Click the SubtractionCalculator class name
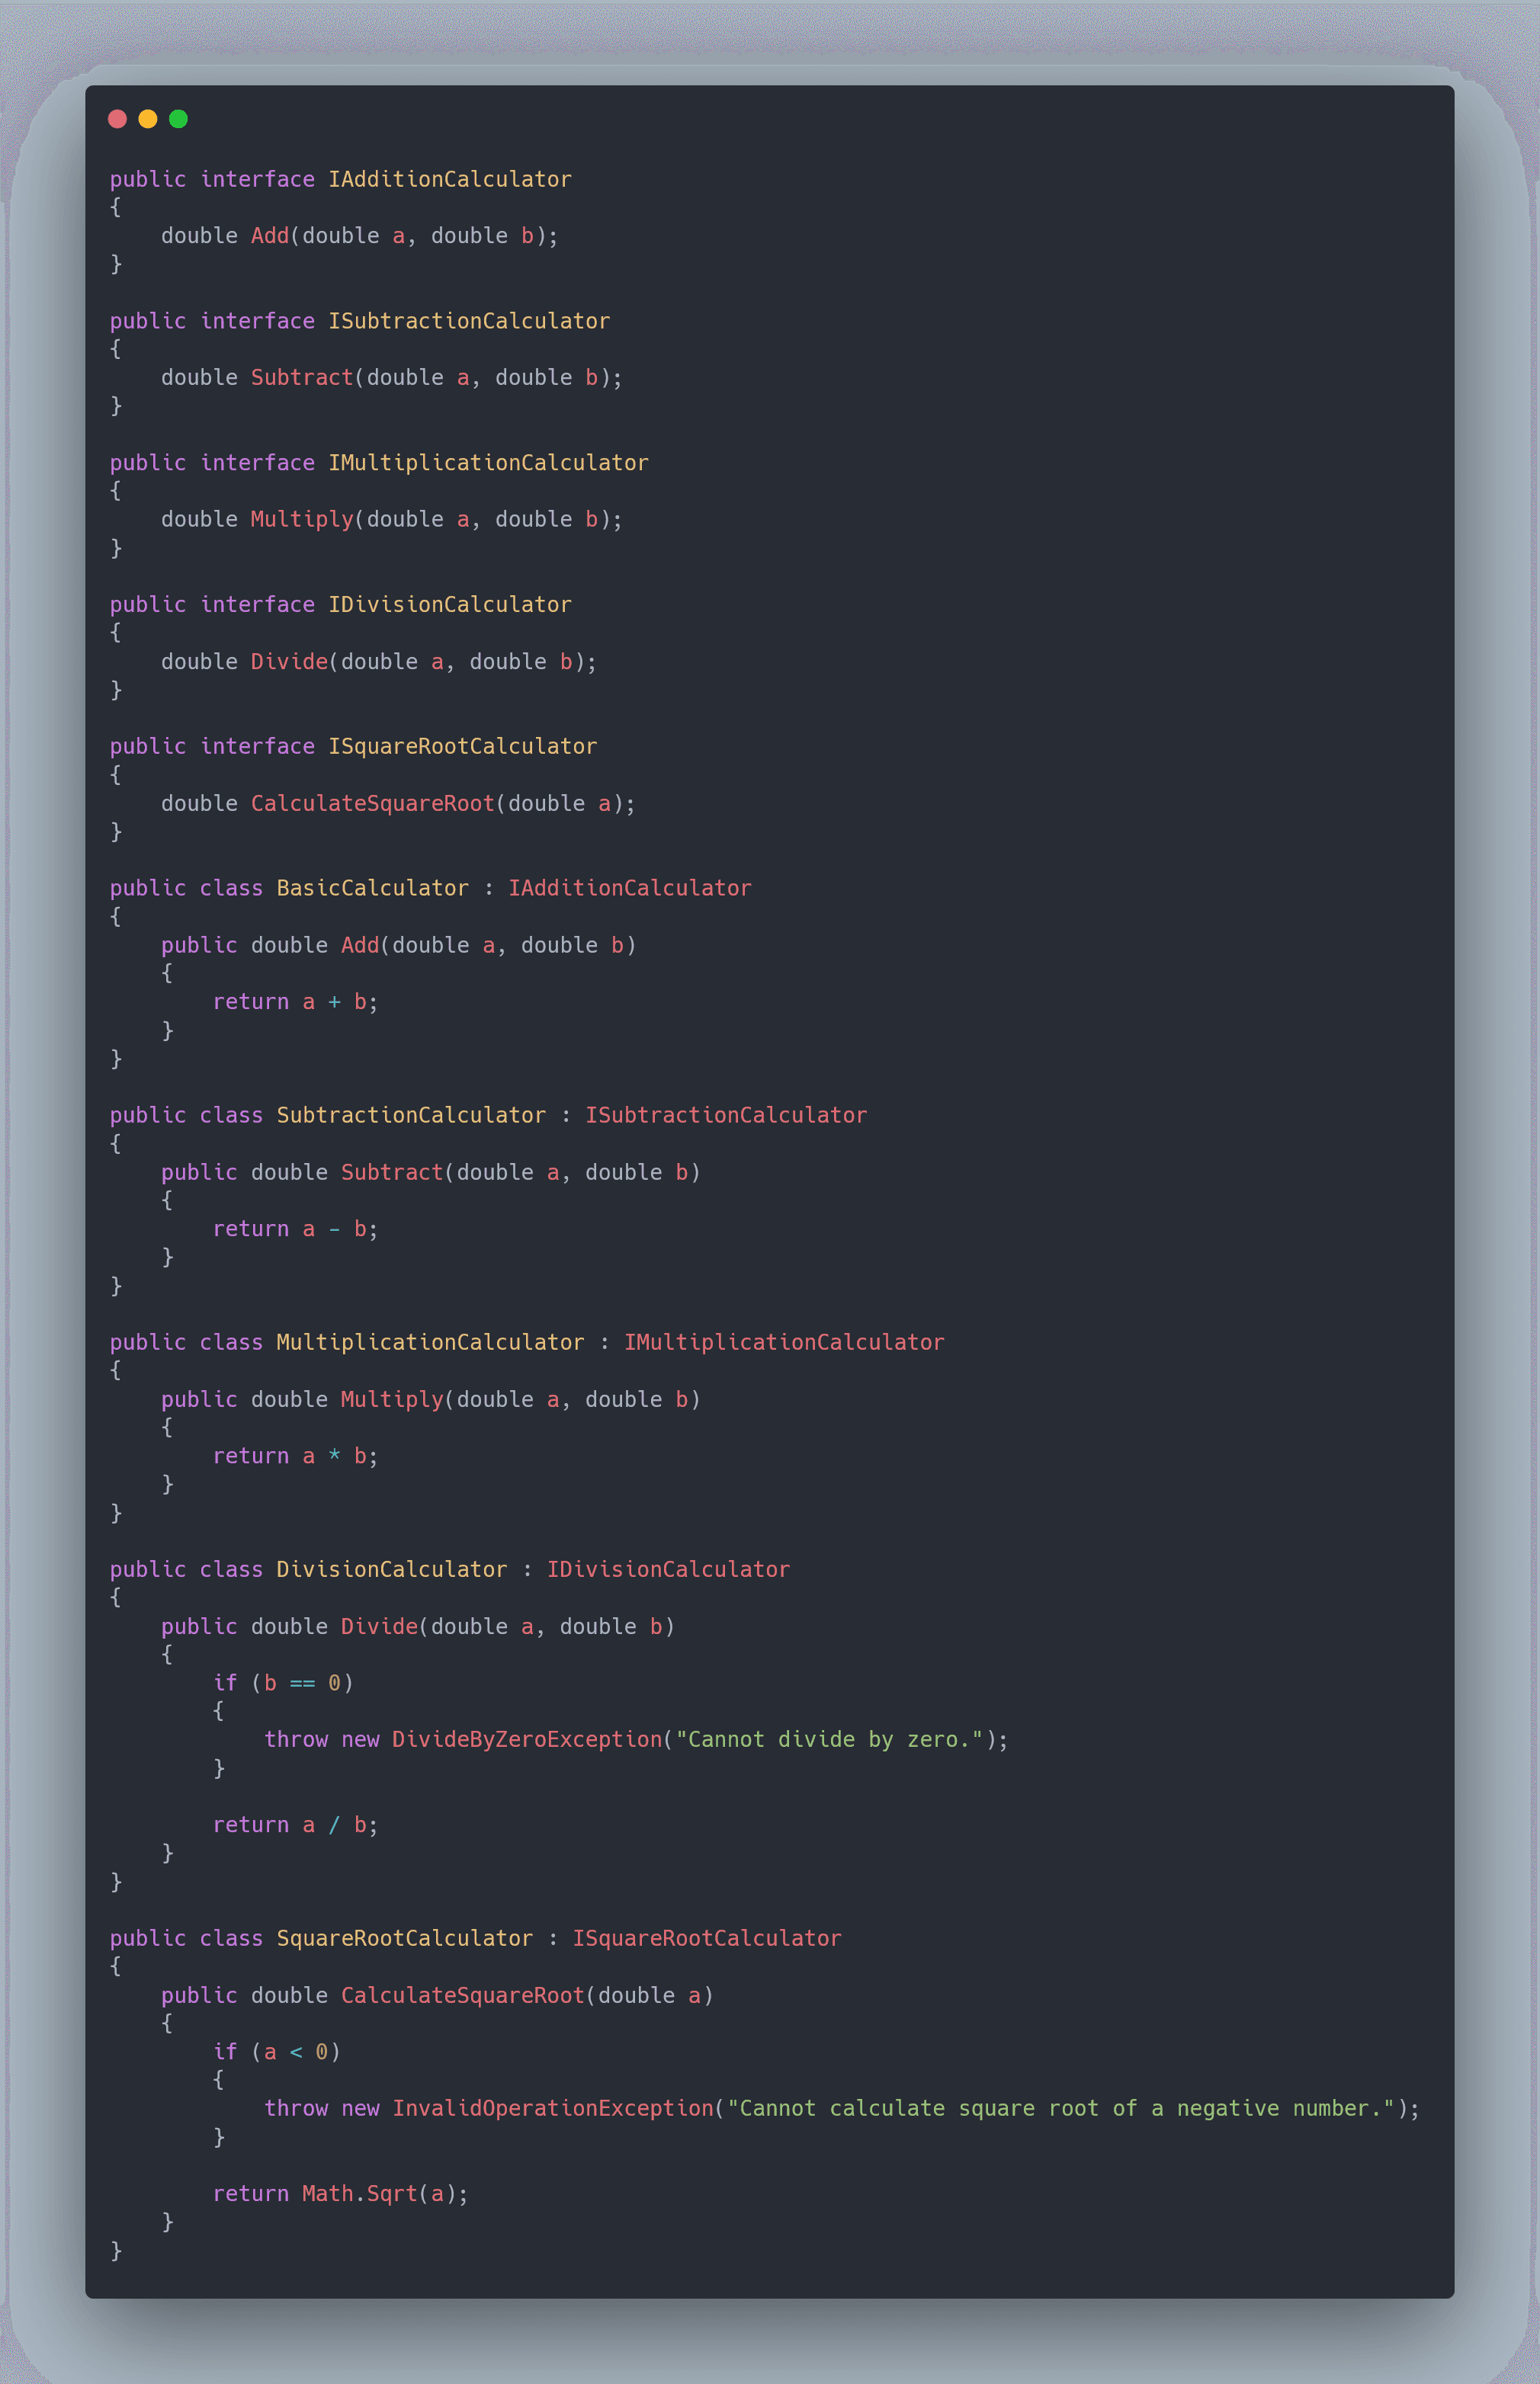 pos(411,1114)
